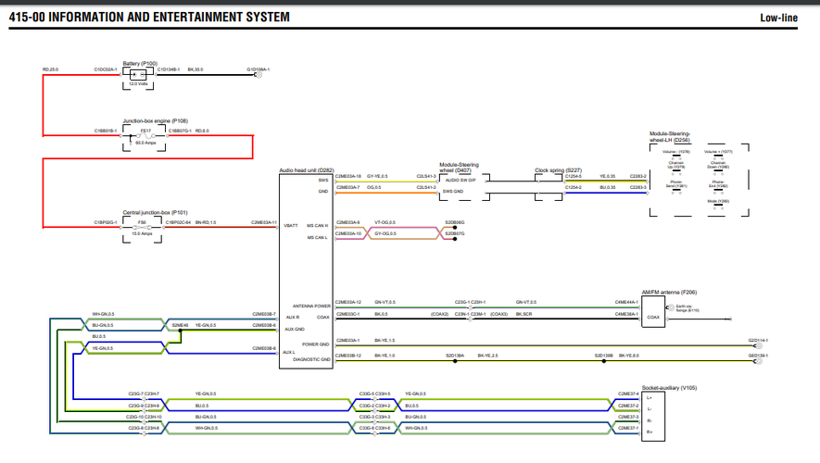Click the 12.0 Volts label
820x463 pixels.
[x=138, y=83]
